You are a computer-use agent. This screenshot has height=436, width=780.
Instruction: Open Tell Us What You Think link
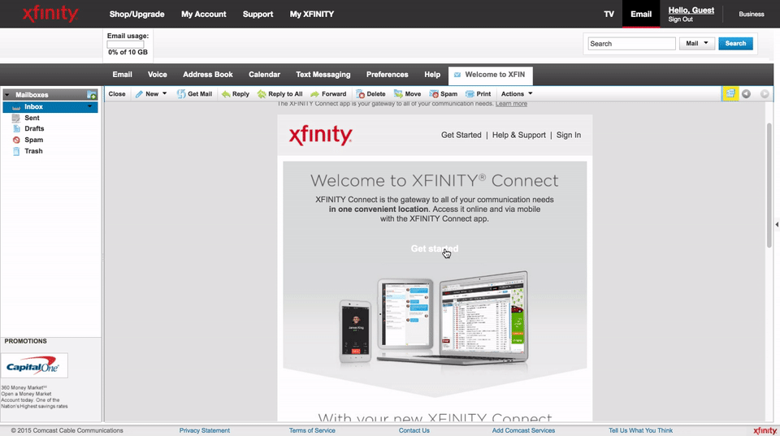(641, 430)
